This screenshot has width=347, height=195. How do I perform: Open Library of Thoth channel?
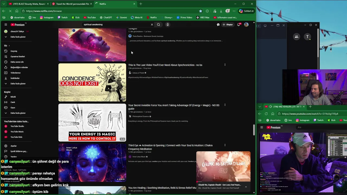click(138, 73)
